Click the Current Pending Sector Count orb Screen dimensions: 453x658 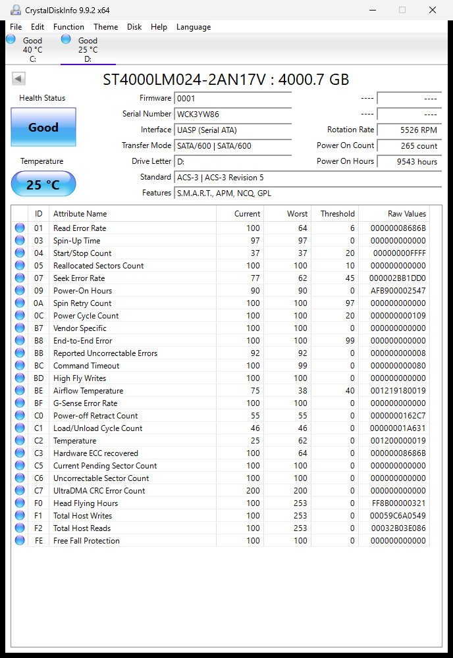[20, 465]
